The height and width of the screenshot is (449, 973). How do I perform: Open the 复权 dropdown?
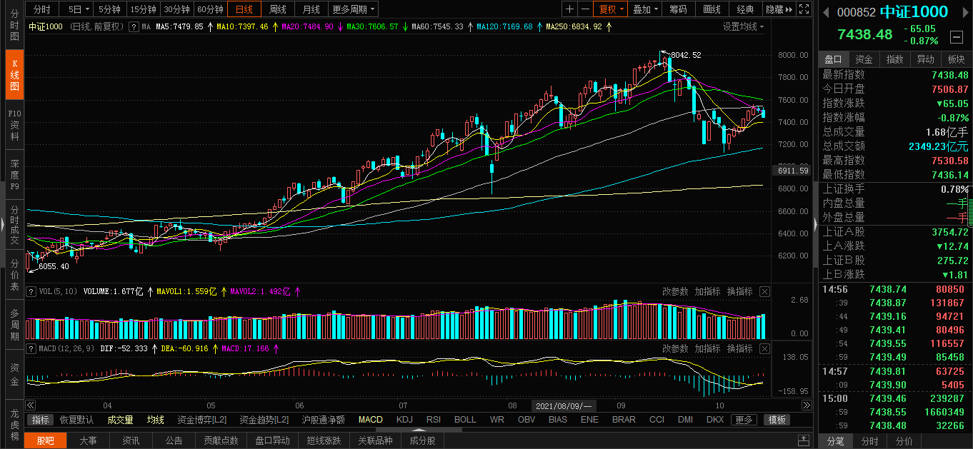click(x=611, y=9)
